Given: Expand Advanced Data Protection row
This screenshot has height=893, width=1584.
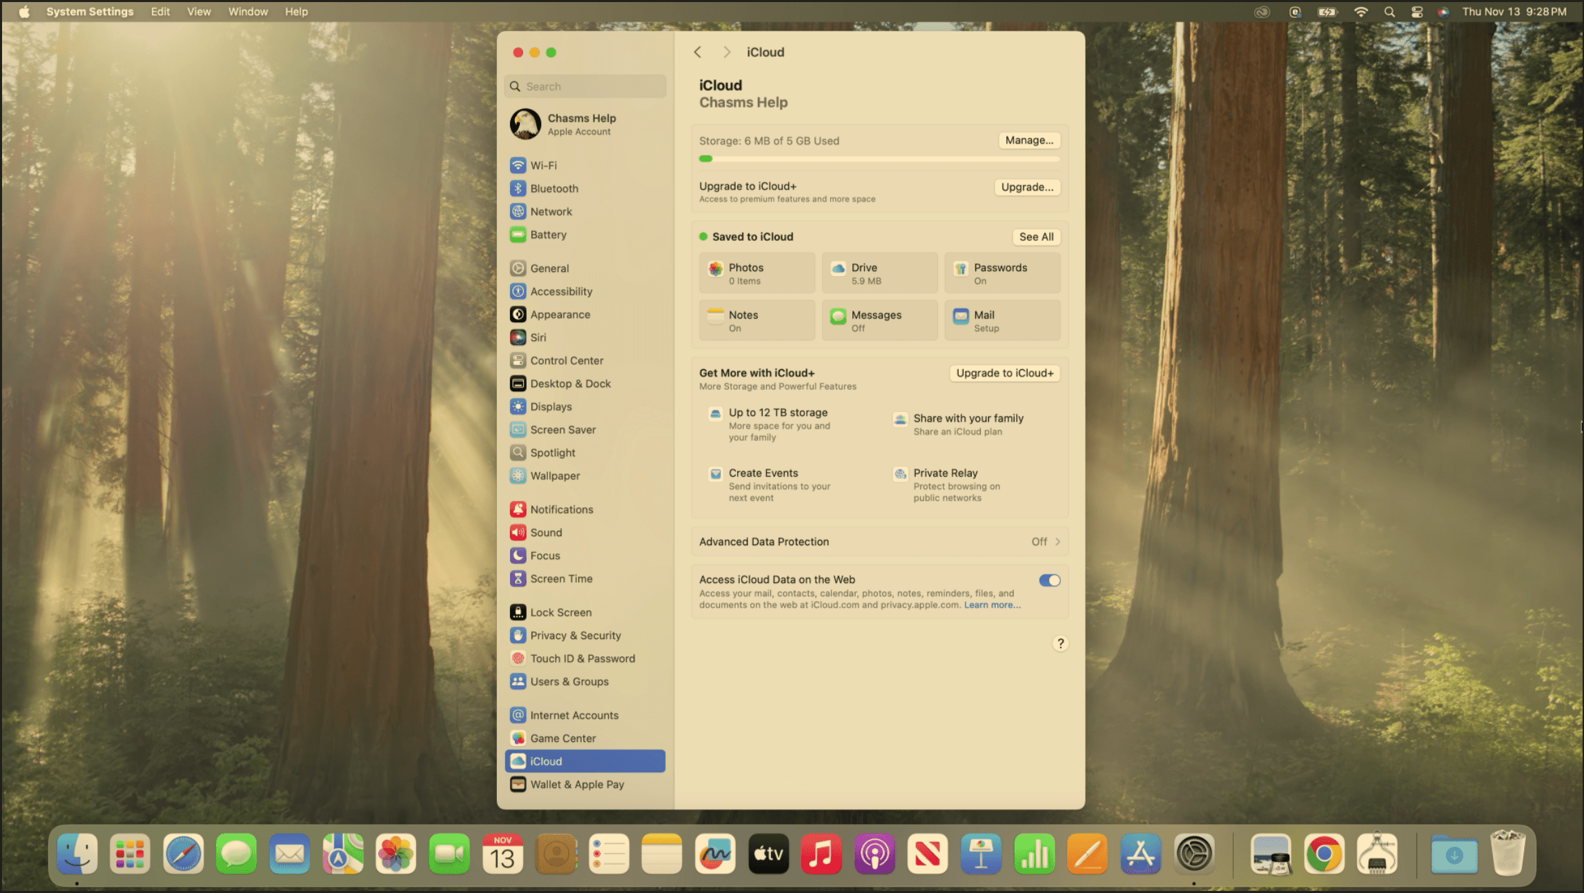Looking at the screenshot, I should [879, 542].
